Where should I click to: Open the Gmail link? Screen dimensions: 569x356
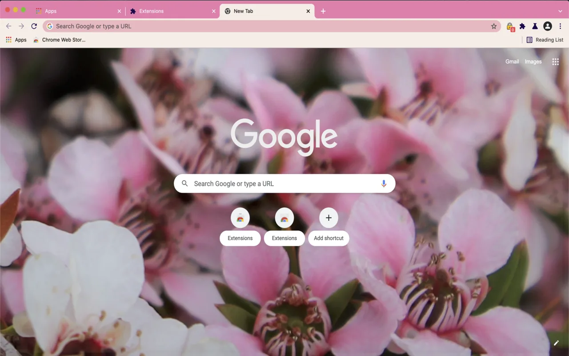512,62
